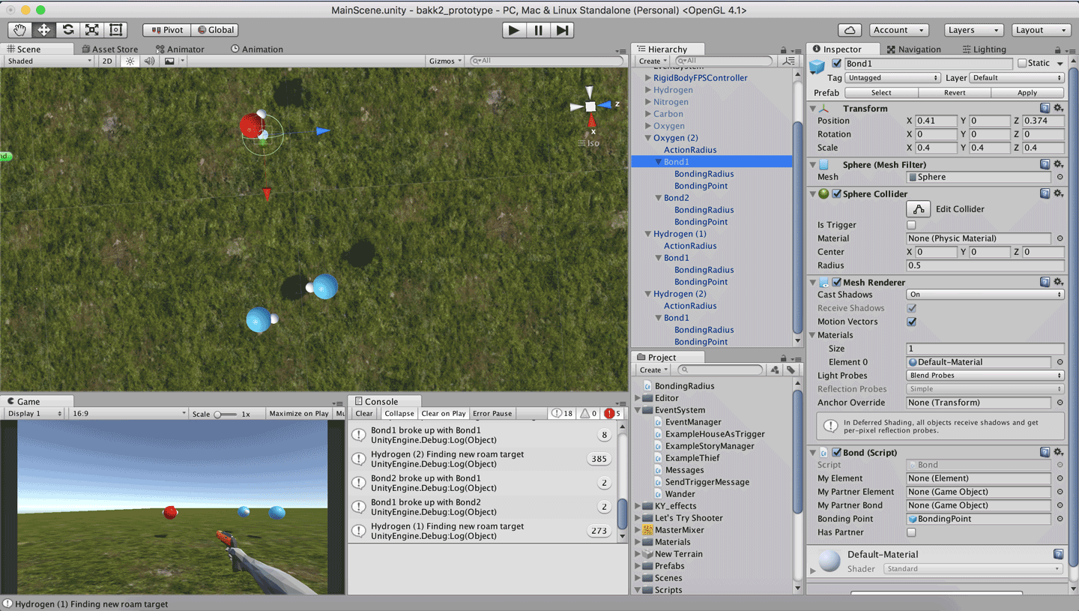The width and height of the screenshot is (1079, 611).
Task: Click the scene orientation gizmo cube
Action: pyautogui.click(x=590, y=106)
